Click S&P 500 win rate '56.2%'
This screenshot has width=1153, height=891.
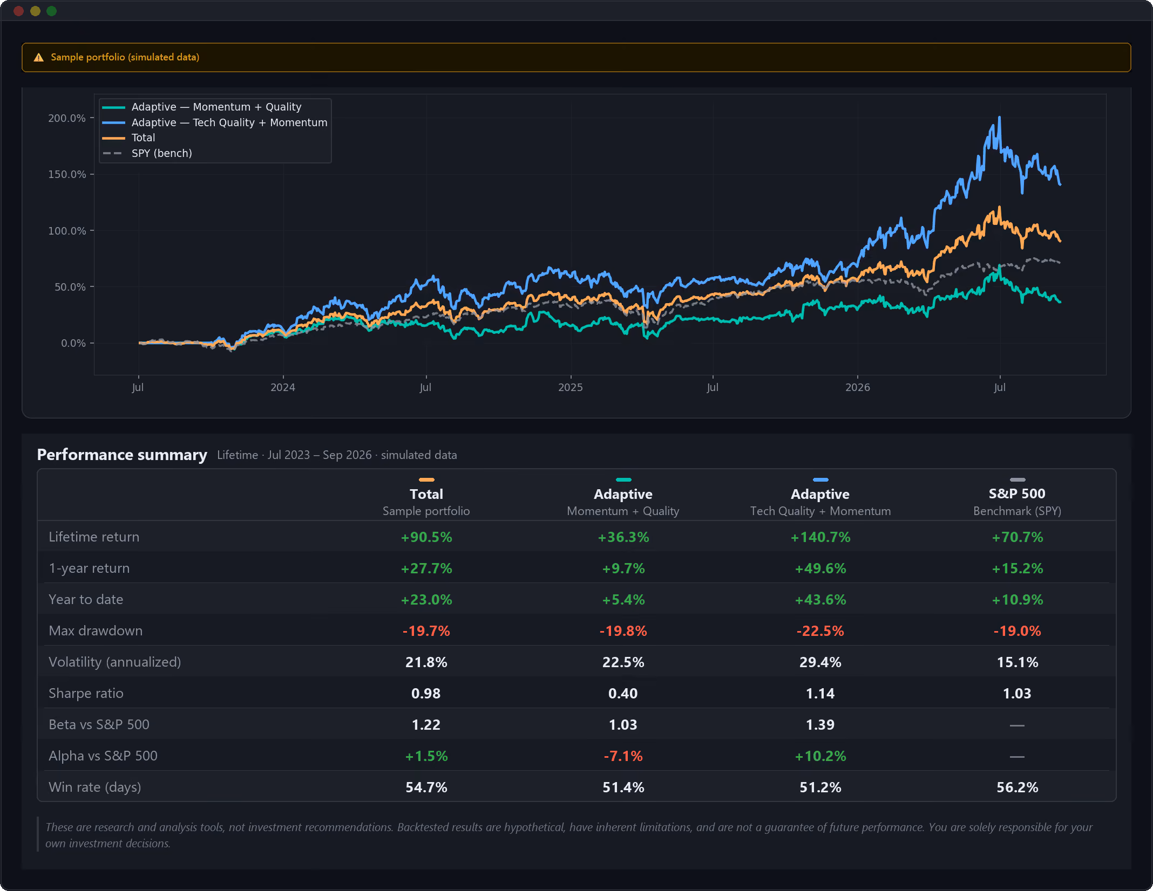pos(1018,787)
